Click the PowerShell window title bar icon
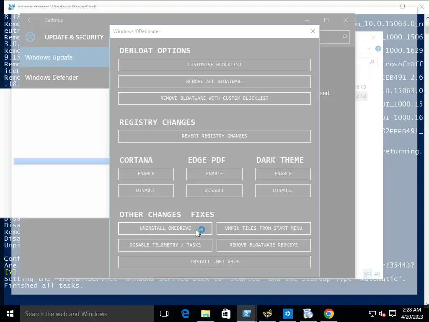 [x=11, y=7]
